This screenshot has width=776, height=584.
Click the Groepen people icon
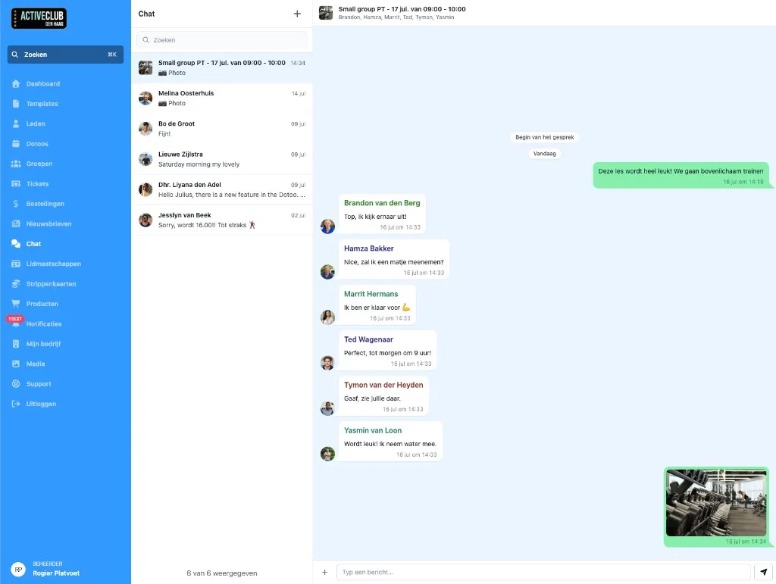point(16,164)
